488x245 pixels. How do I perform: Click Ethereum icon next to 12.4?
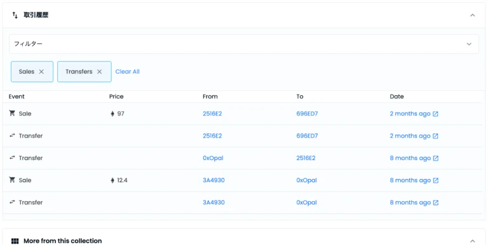[112, 180]
